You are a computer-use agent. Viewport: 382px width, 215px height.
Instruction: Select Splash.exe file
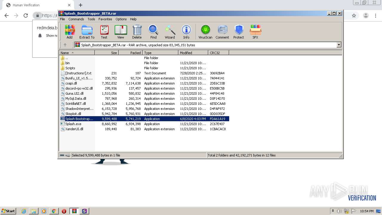pyautogui.click(x=144, y=124)
